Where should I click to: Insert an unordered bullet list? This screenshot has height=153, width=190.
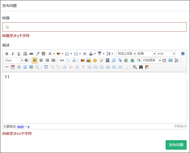click(x=76, y=54)
